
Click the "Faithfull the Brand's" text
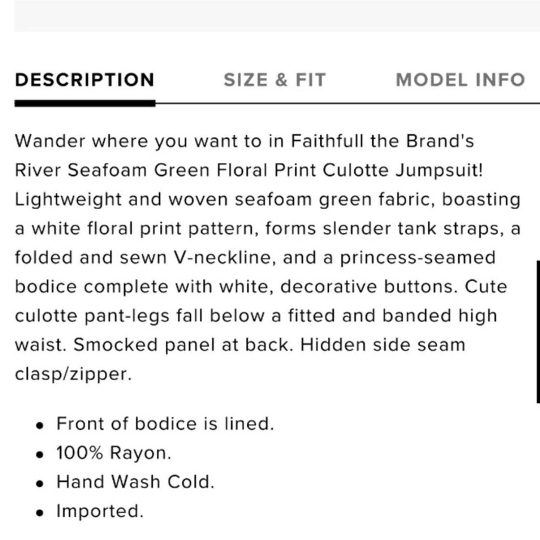point(382,141)
